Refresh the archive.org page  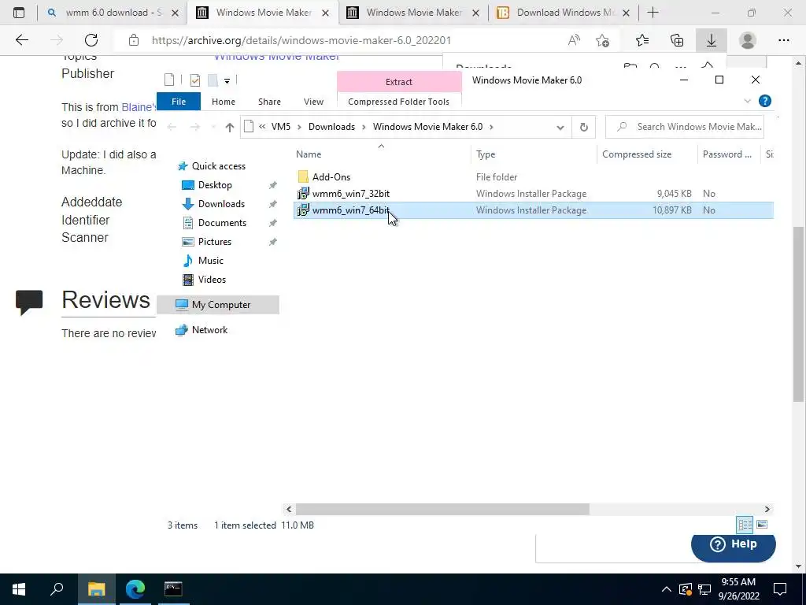(91, 40)
